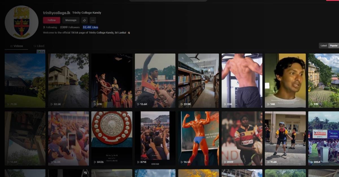The image size is (339, 177).
Task: Open the Liked tab
Action: (x=39, y=46)
